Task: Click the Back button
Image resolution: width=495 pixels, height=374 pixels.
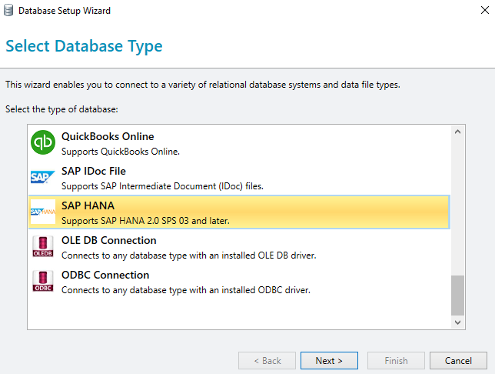Action: point(267,360)
